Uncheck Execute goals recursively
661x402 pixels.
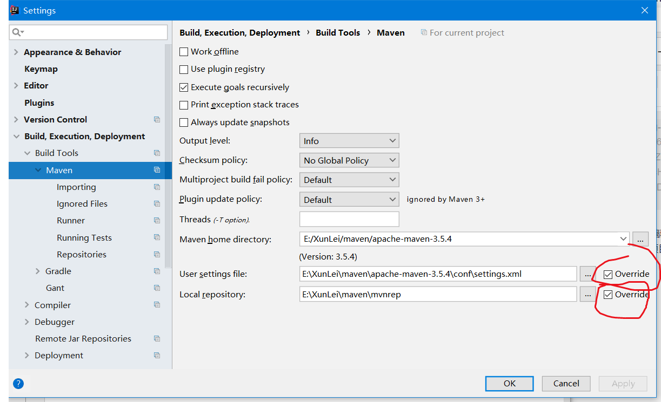point(184,87)
